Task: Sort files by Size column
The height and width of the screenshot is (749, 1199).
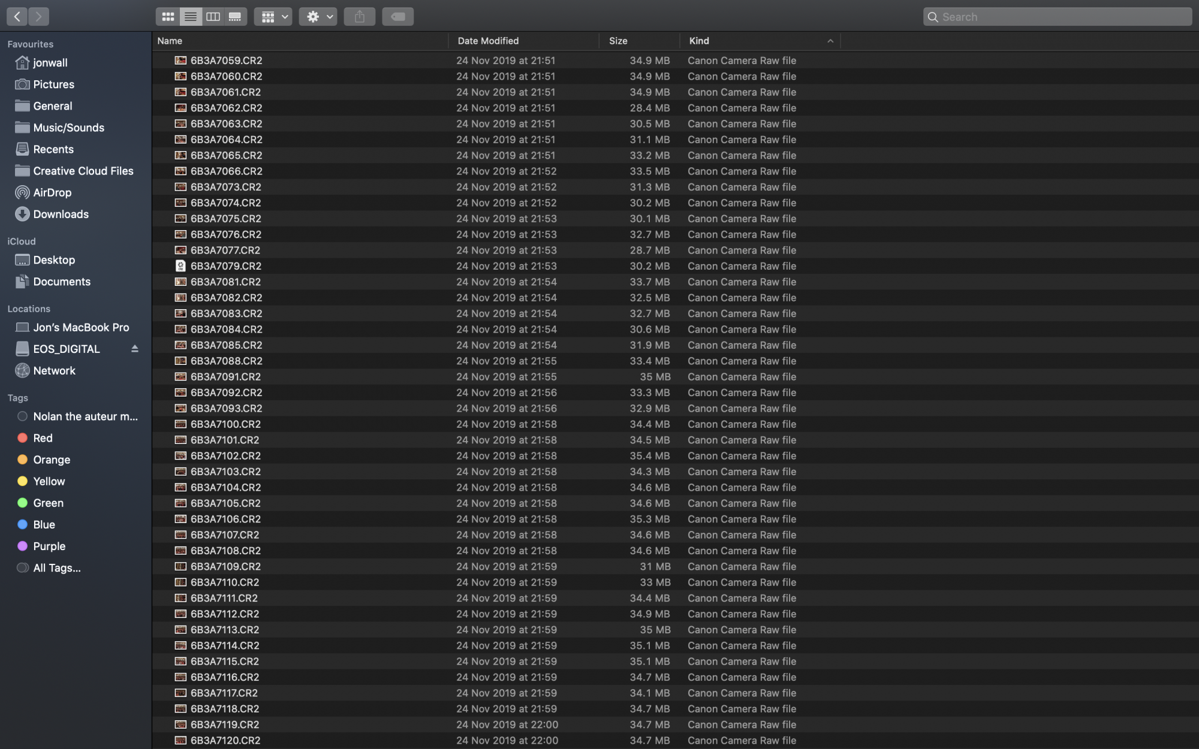Action: pyautogui.click(x=618, y=41)
